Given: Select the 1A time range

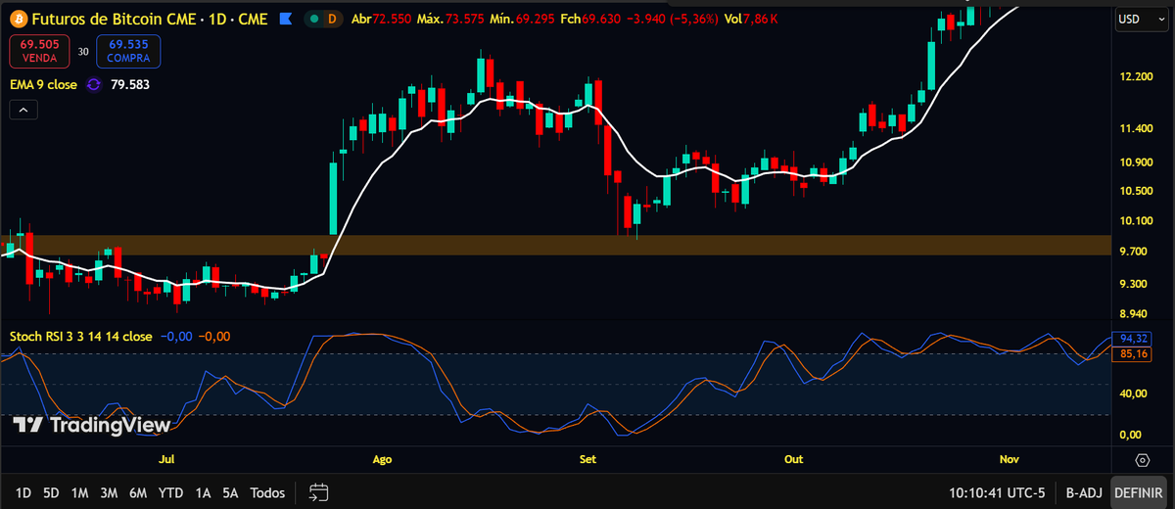Looking at the screenshot, I should [203, 492].
